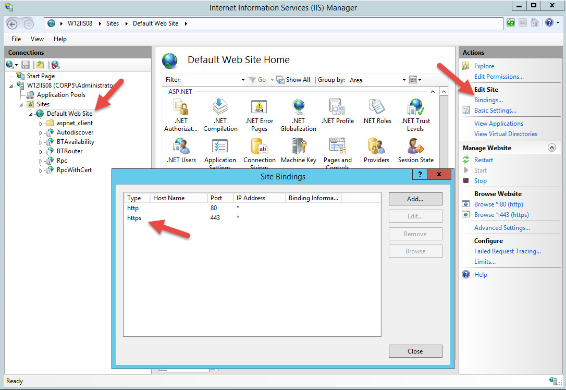Select the http binding row

(x=252, y=208)
